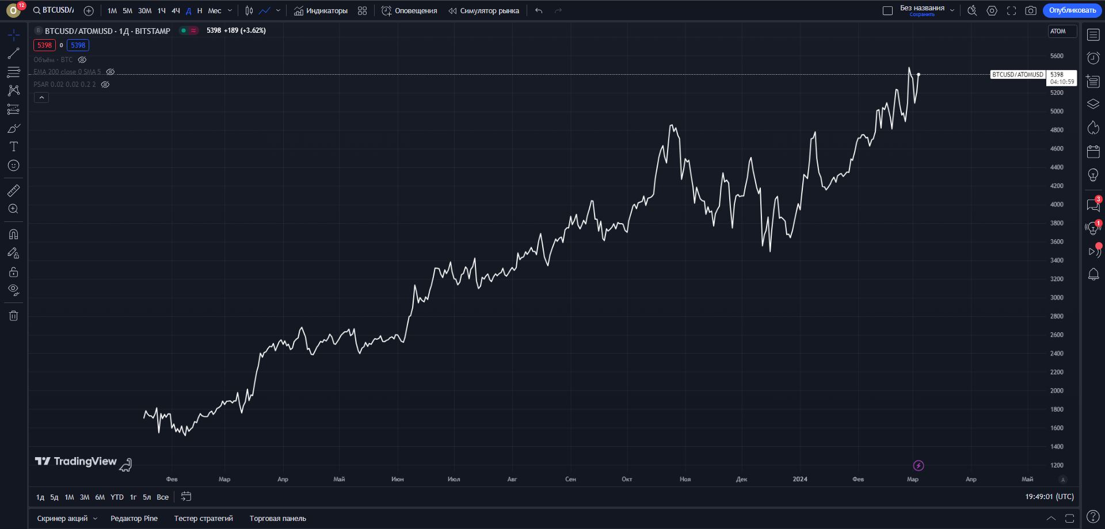Open the forecasting and measurement tools
The height and width of the screenshot is (529, 1105).
[14, 109]
